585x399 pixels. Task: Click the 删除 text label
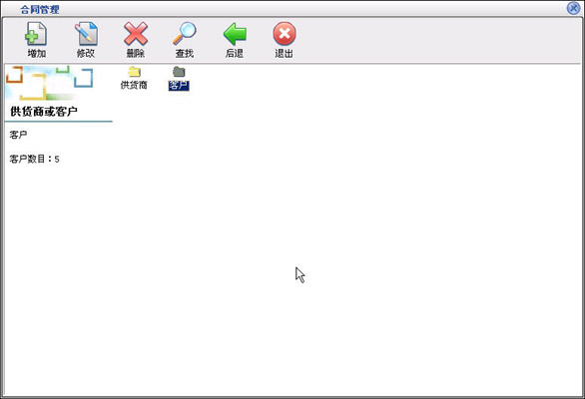pos(136,53)
